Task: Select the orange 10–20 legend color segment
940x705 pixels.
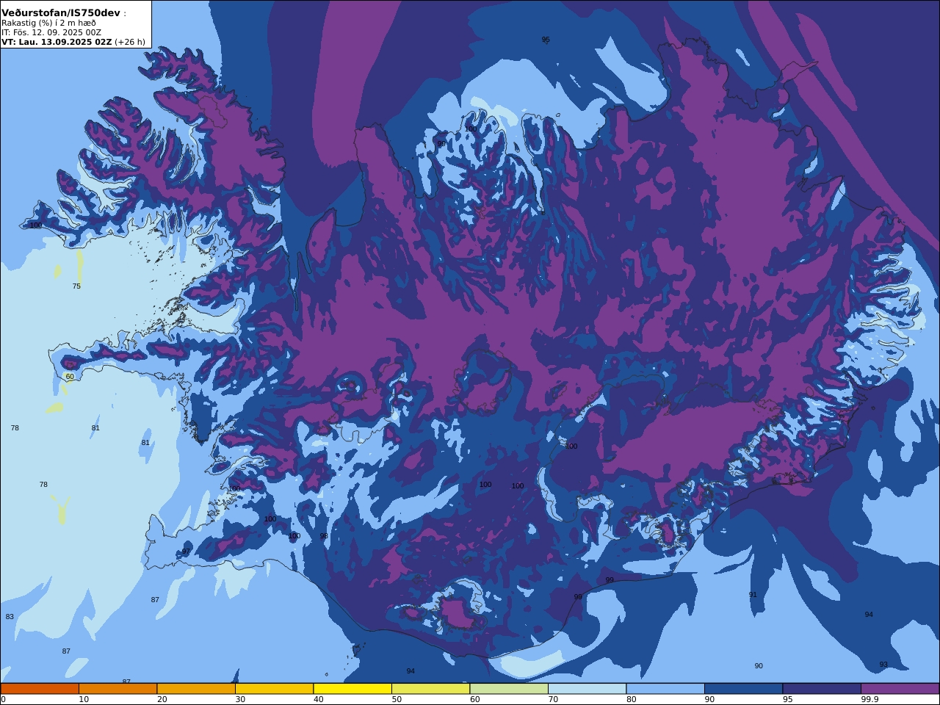Action: 117,689
